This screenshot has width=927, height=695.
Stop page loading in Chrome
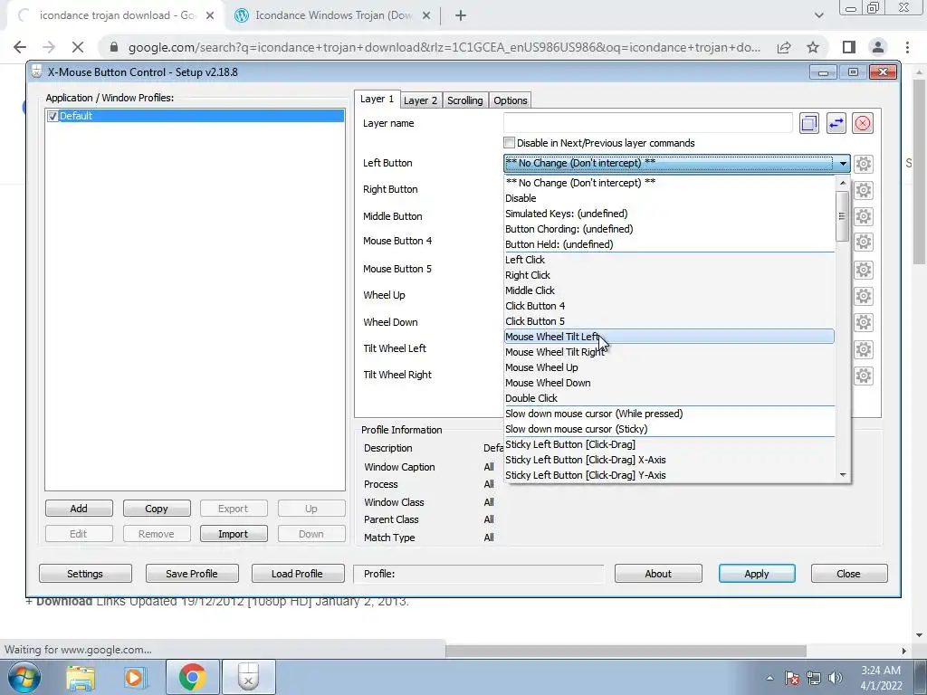tap(78, 47)
